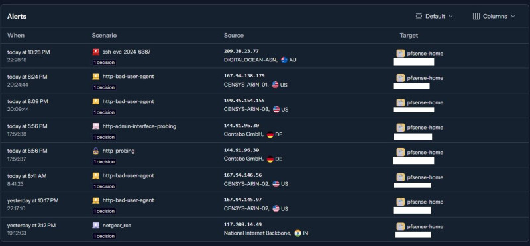Click the lock icon beside http-probing
The width and height of the screenshot is (530, 246).
click(x=95, y=151)
